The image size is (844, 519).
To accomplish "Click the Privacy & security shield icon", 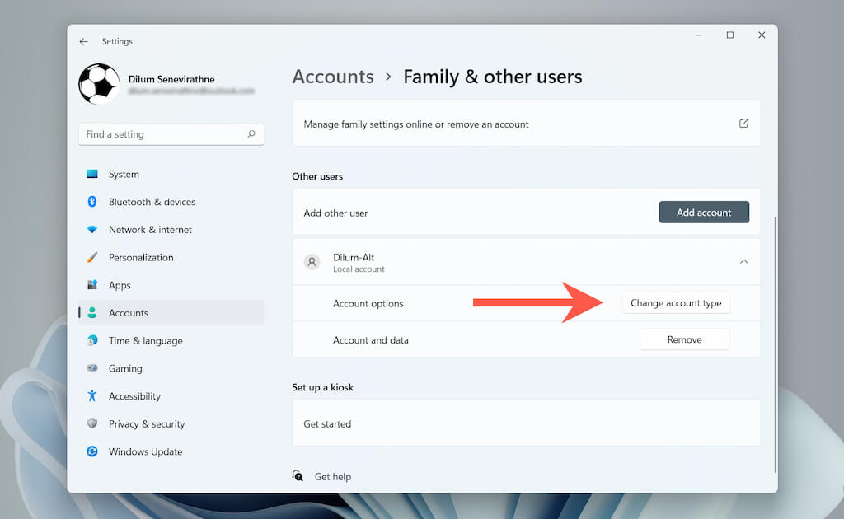I will click(x=92, y=423).
